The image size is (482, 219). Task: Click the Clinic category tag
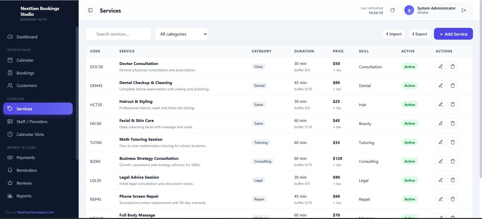pyautogui.click(x=258, y=67)
